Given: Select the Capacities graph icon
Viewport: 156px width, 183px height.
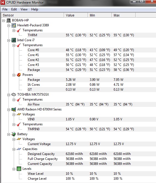Looking at the screenshot, I should pyautogui.click(x=19, y=149).
